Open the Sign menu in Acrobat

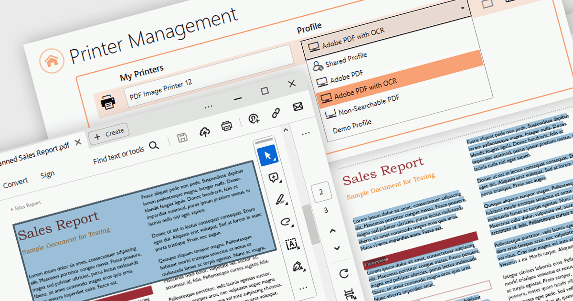point(47,175)
